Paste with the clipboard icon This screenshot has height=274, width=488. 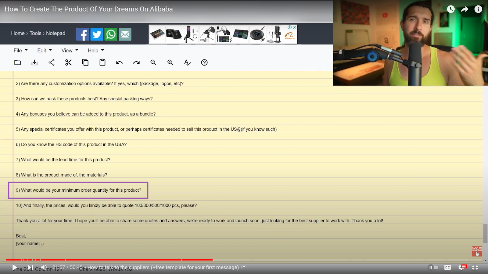102,62
